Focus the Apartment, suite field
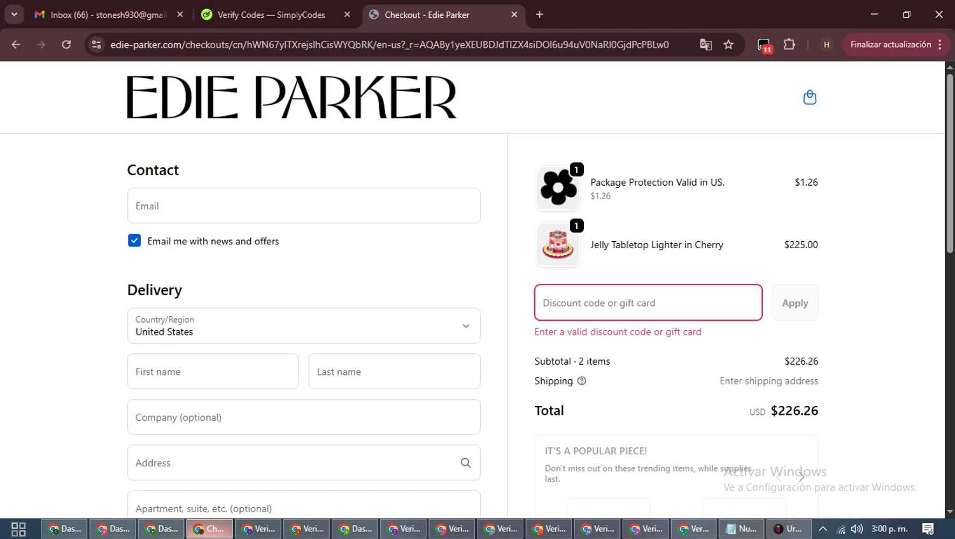 [x=304, y=505]
